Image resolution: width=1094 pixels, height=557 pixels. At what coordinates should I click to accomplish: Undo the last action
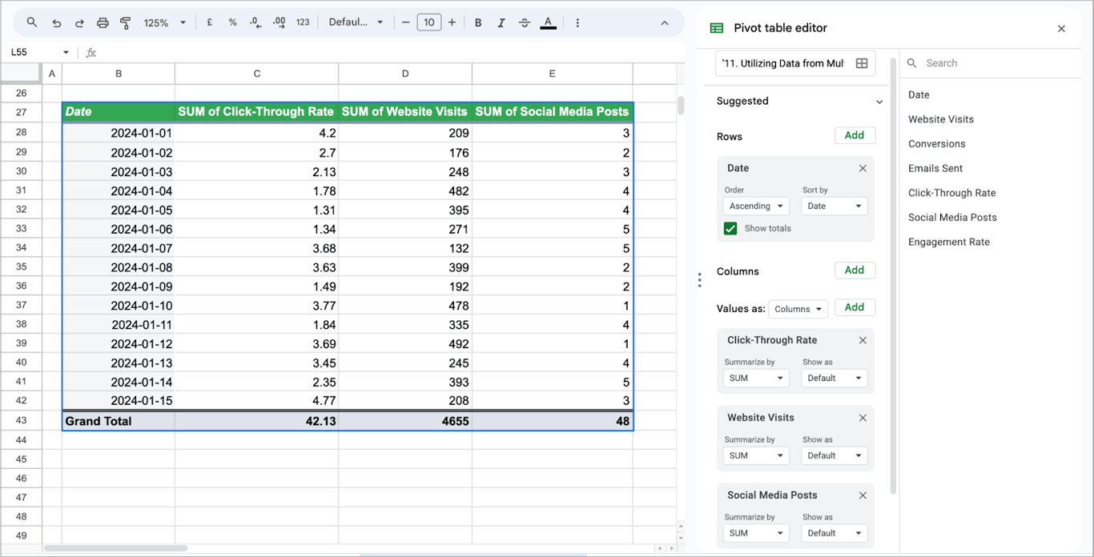point(56,22)
